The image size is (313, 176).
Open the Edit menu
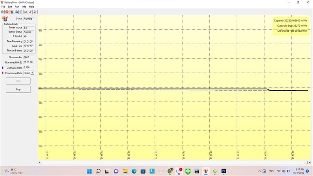tap(10, 7)
